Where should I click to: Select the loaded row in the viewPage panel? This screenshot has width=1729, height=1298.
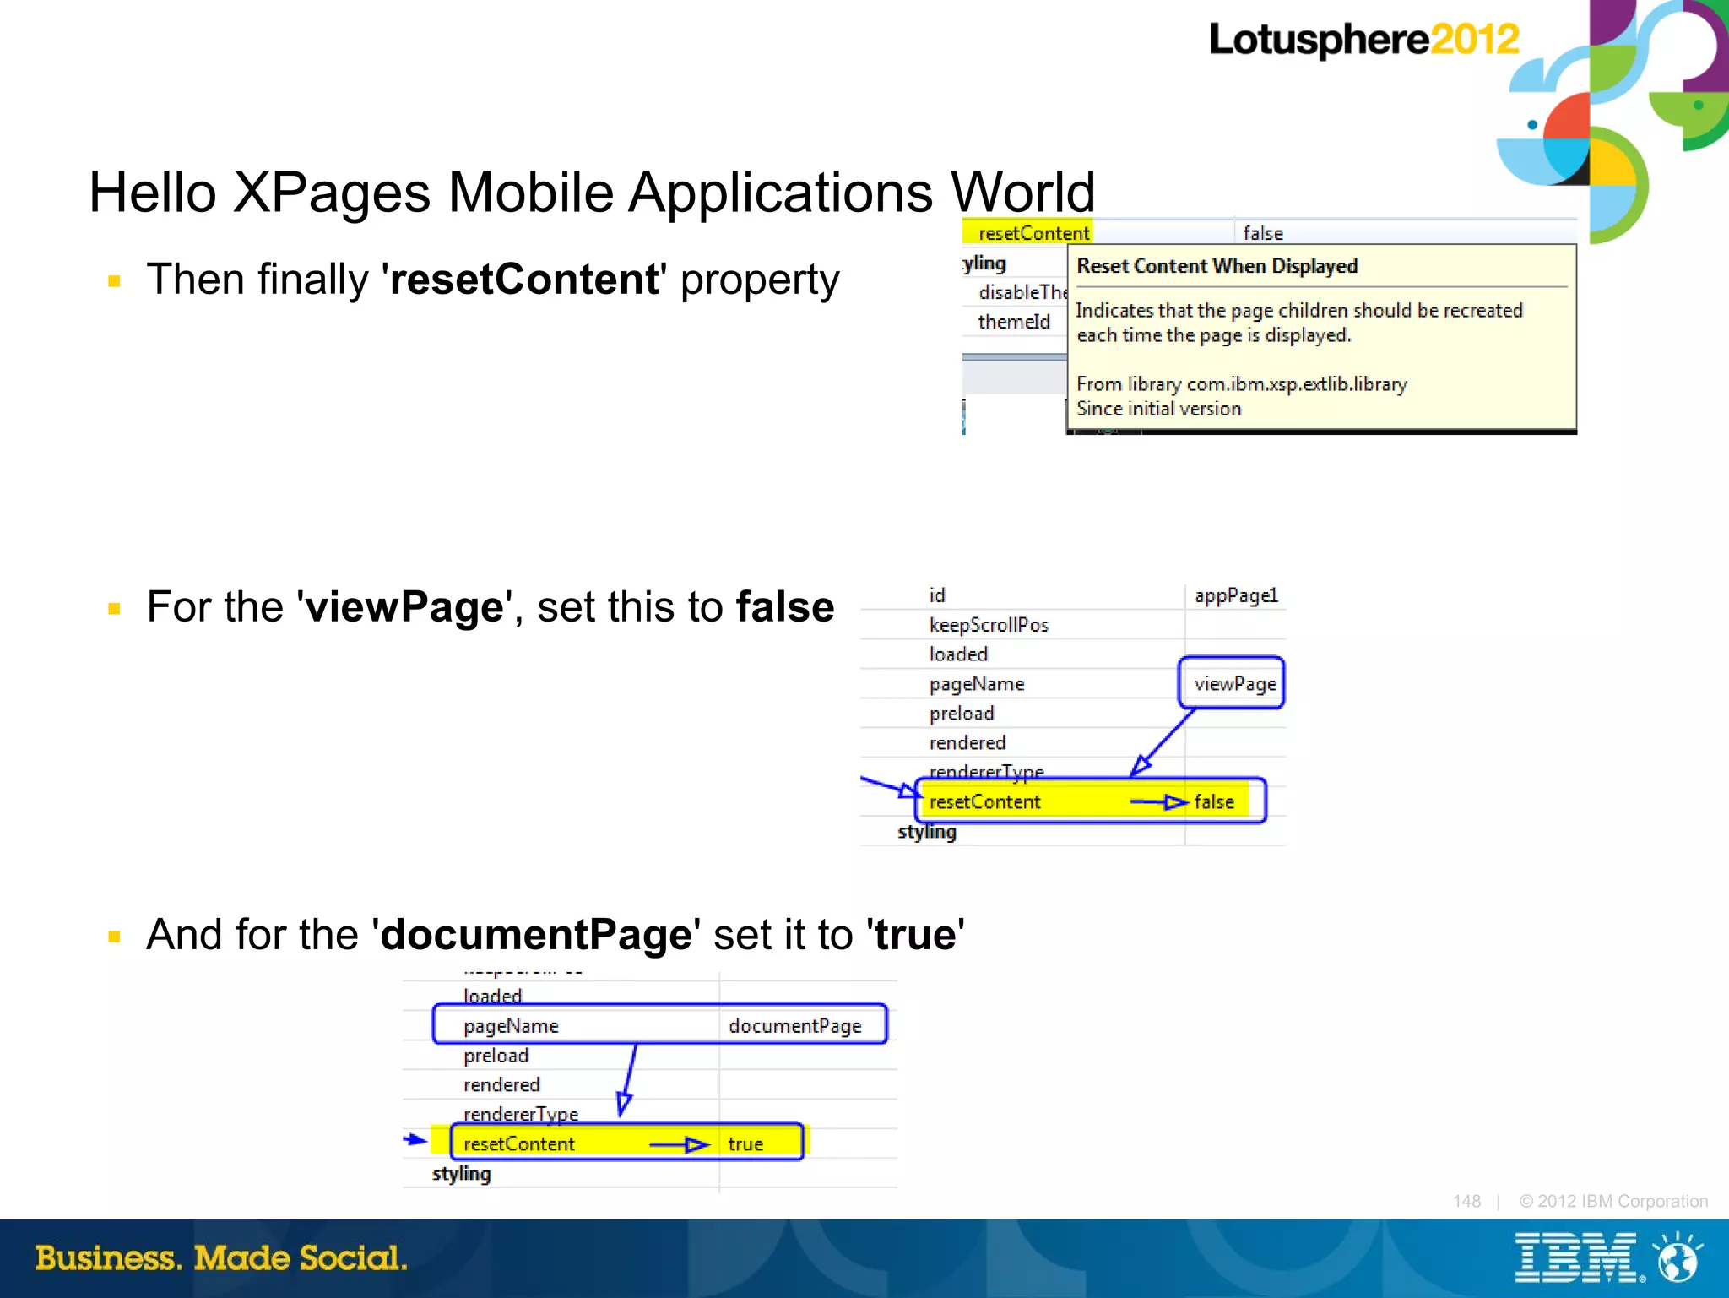tap(1073, 654)
